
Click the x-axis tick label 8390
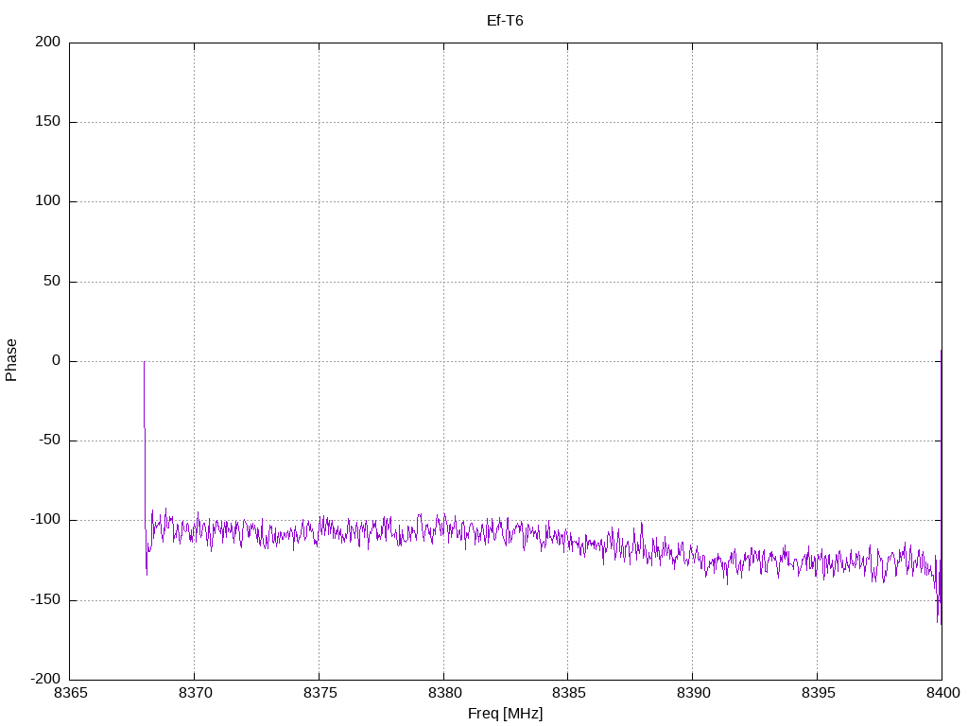coord(693,693)
